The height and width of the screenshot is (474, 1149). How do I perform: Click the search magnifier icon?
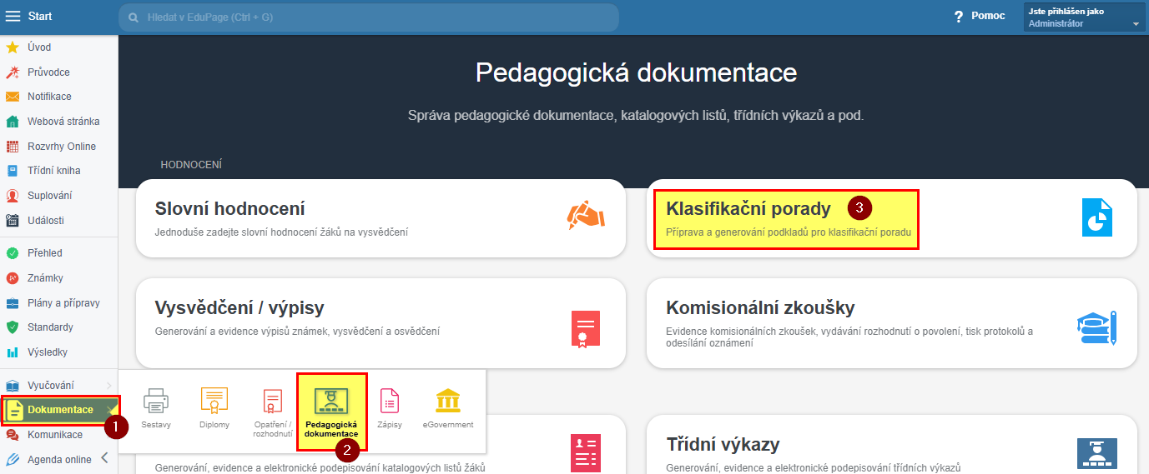pyautogui.click(x=134, y=17)
